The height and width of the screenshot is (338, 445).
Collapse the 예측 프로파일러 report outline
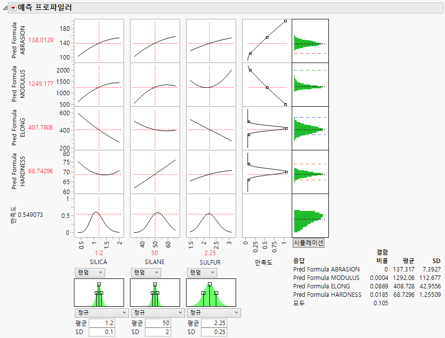(x=4, y=7)
